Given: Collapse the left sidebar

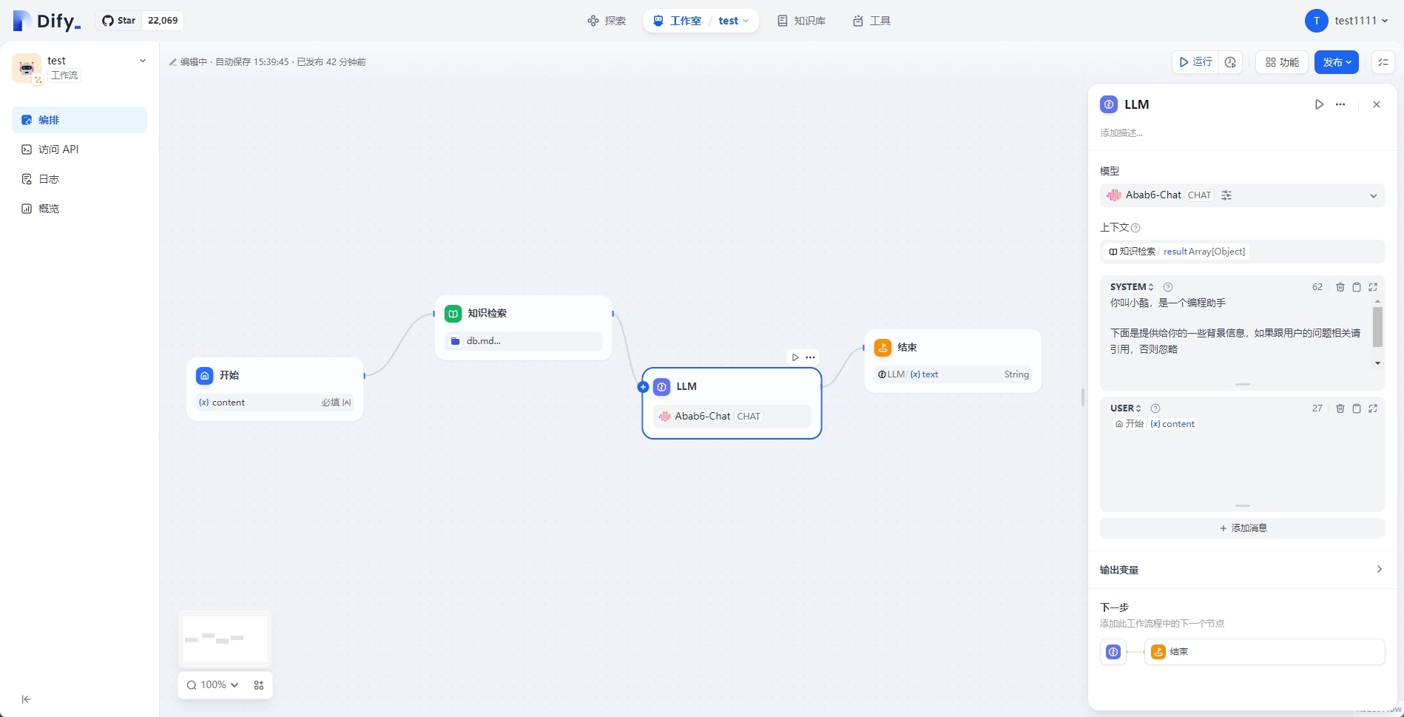Looking at the screenshot, I should 27,699.
